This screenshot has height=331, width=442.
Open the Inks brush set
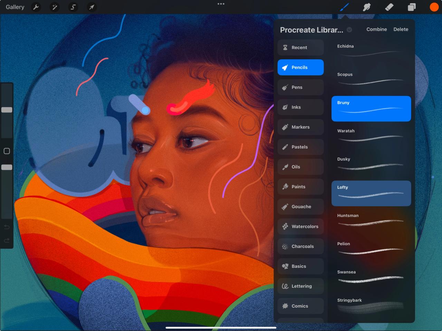[x=300, y=107]
